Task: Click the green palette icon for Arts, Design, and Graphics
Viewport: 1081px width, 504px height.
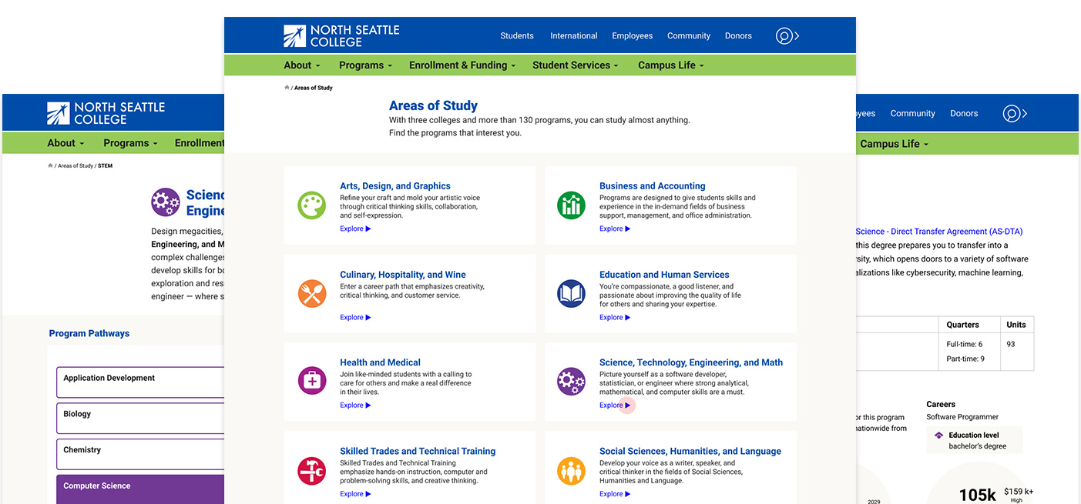Action: coord(312,205)
